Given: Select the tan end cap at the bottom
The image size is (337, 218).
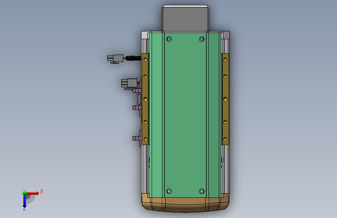Looking at the screenshot, I should (185, 204).
